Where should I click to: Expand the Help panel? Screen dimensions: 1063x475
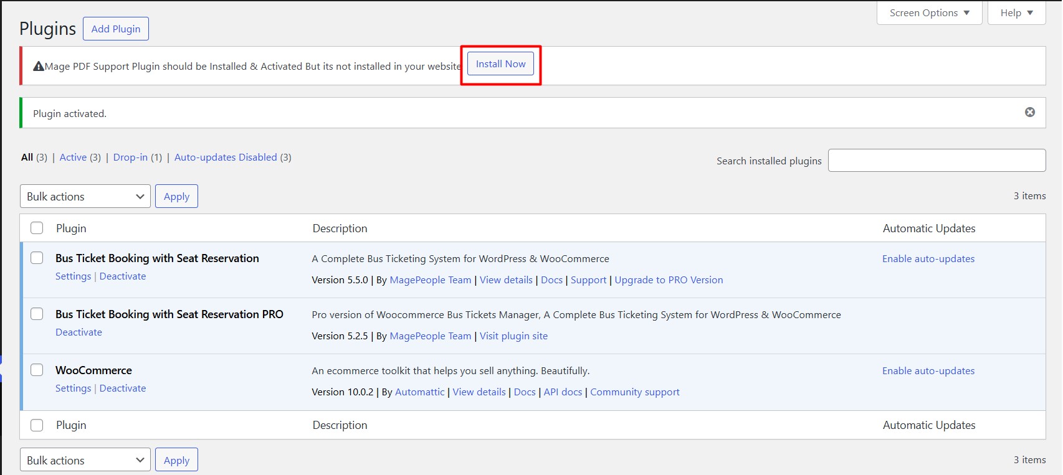click(x=1016, y=13)
